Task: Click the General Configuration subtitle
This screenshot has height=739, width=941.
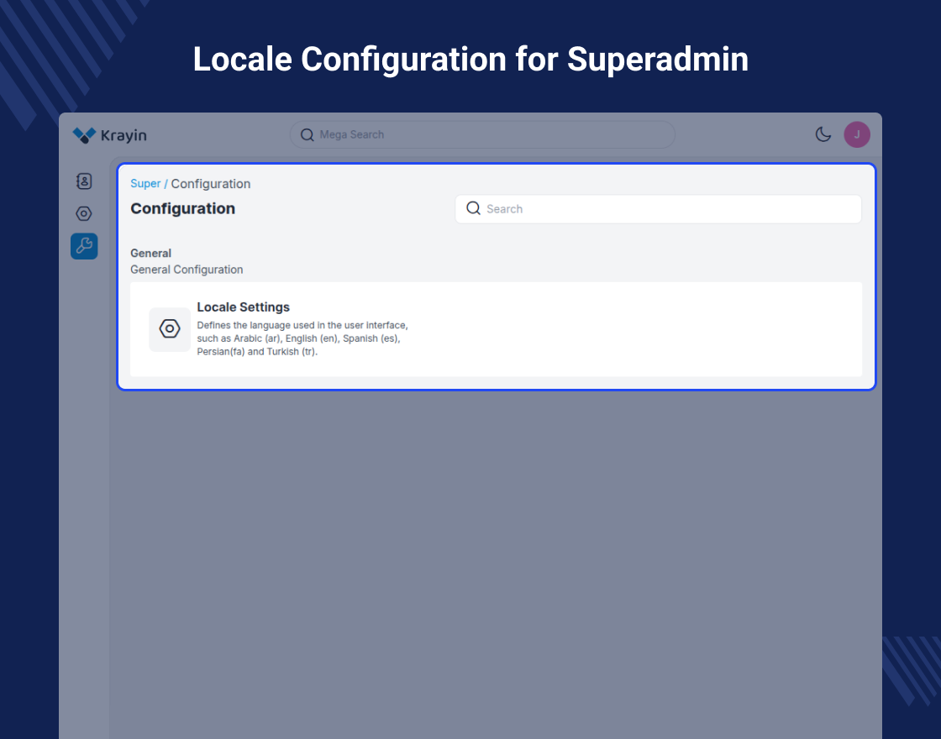Action: [x=187, y=270]
